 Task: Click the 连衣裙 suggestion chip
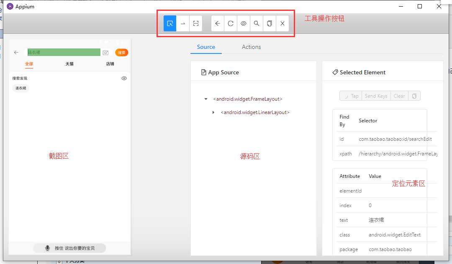click(21, 88)
